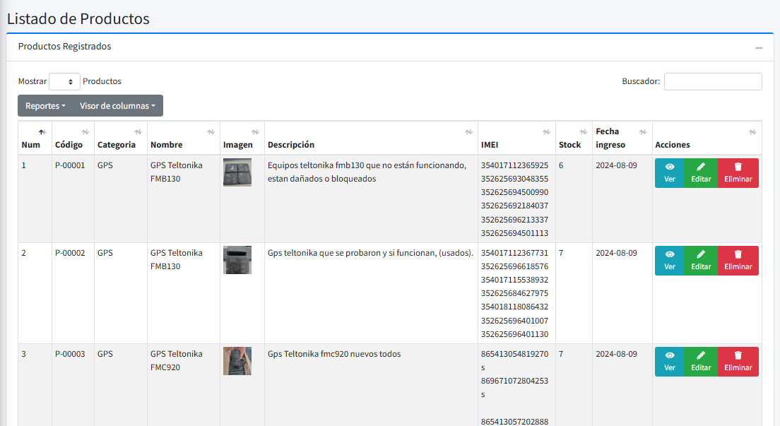Click Ver eye button for product P-00001
The width and height of the screenshot is (780, 426).
tap(669, 173)
